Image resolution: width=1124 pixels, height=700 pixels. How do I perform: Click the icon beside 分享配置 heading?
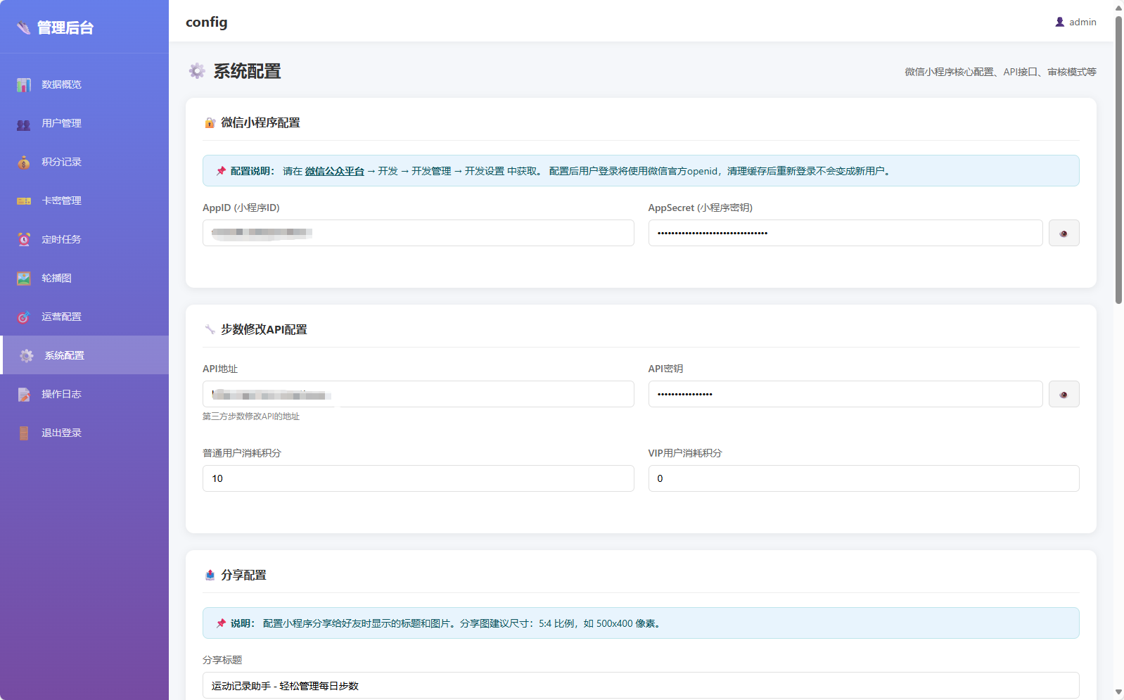point(210,575)
